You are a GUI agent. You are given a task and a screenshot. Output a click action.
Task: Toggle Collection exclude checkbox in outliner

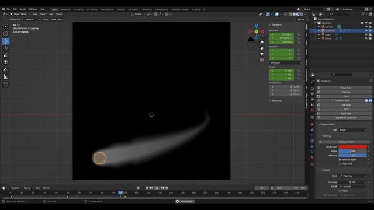[362, 23]
